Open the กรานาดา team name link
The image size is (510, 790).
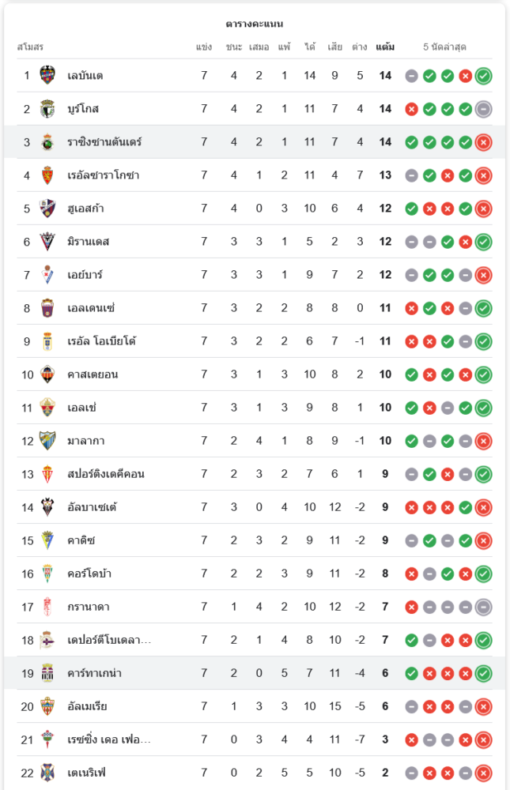click(x=89, y=607)
